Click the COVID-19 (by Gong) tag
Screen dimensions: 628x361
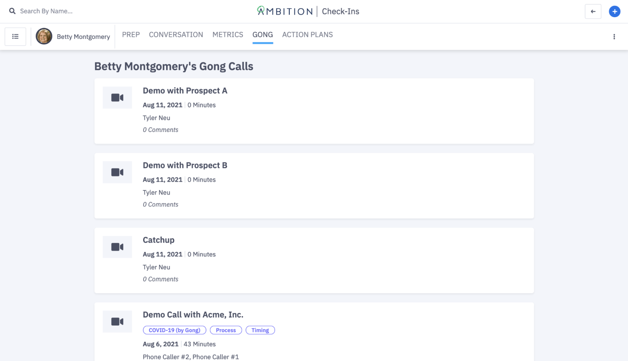175,330
